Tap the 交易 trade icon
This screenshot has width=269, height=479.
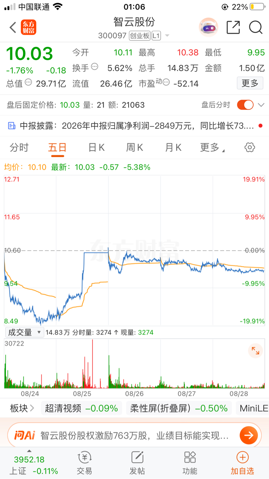point(84,463)
